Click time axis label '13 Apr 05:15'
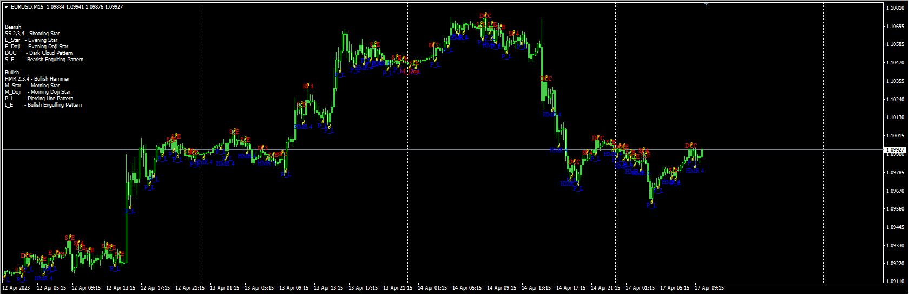Screen dimensions: 909x295 (x=259, y=288)
